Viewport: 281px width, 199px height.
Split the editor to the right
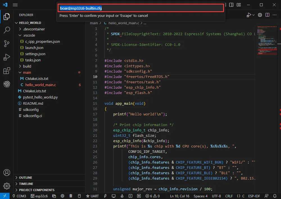click(267, 15)
